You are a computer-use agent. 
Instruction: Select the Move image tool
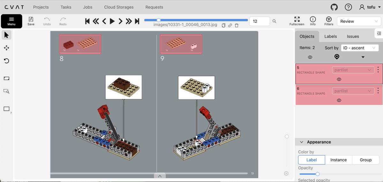coord(6,48)
